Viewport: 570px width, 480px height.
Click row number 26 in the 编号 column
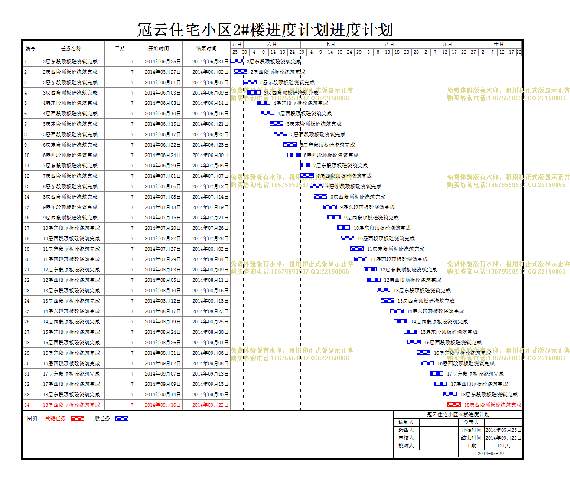(27, 322)
